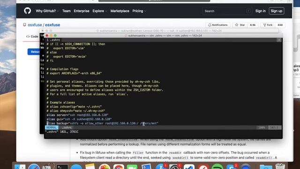
Task: Click the slash shortcut icon in the search box
Action: pyautogui.click(x=248, y=11)
